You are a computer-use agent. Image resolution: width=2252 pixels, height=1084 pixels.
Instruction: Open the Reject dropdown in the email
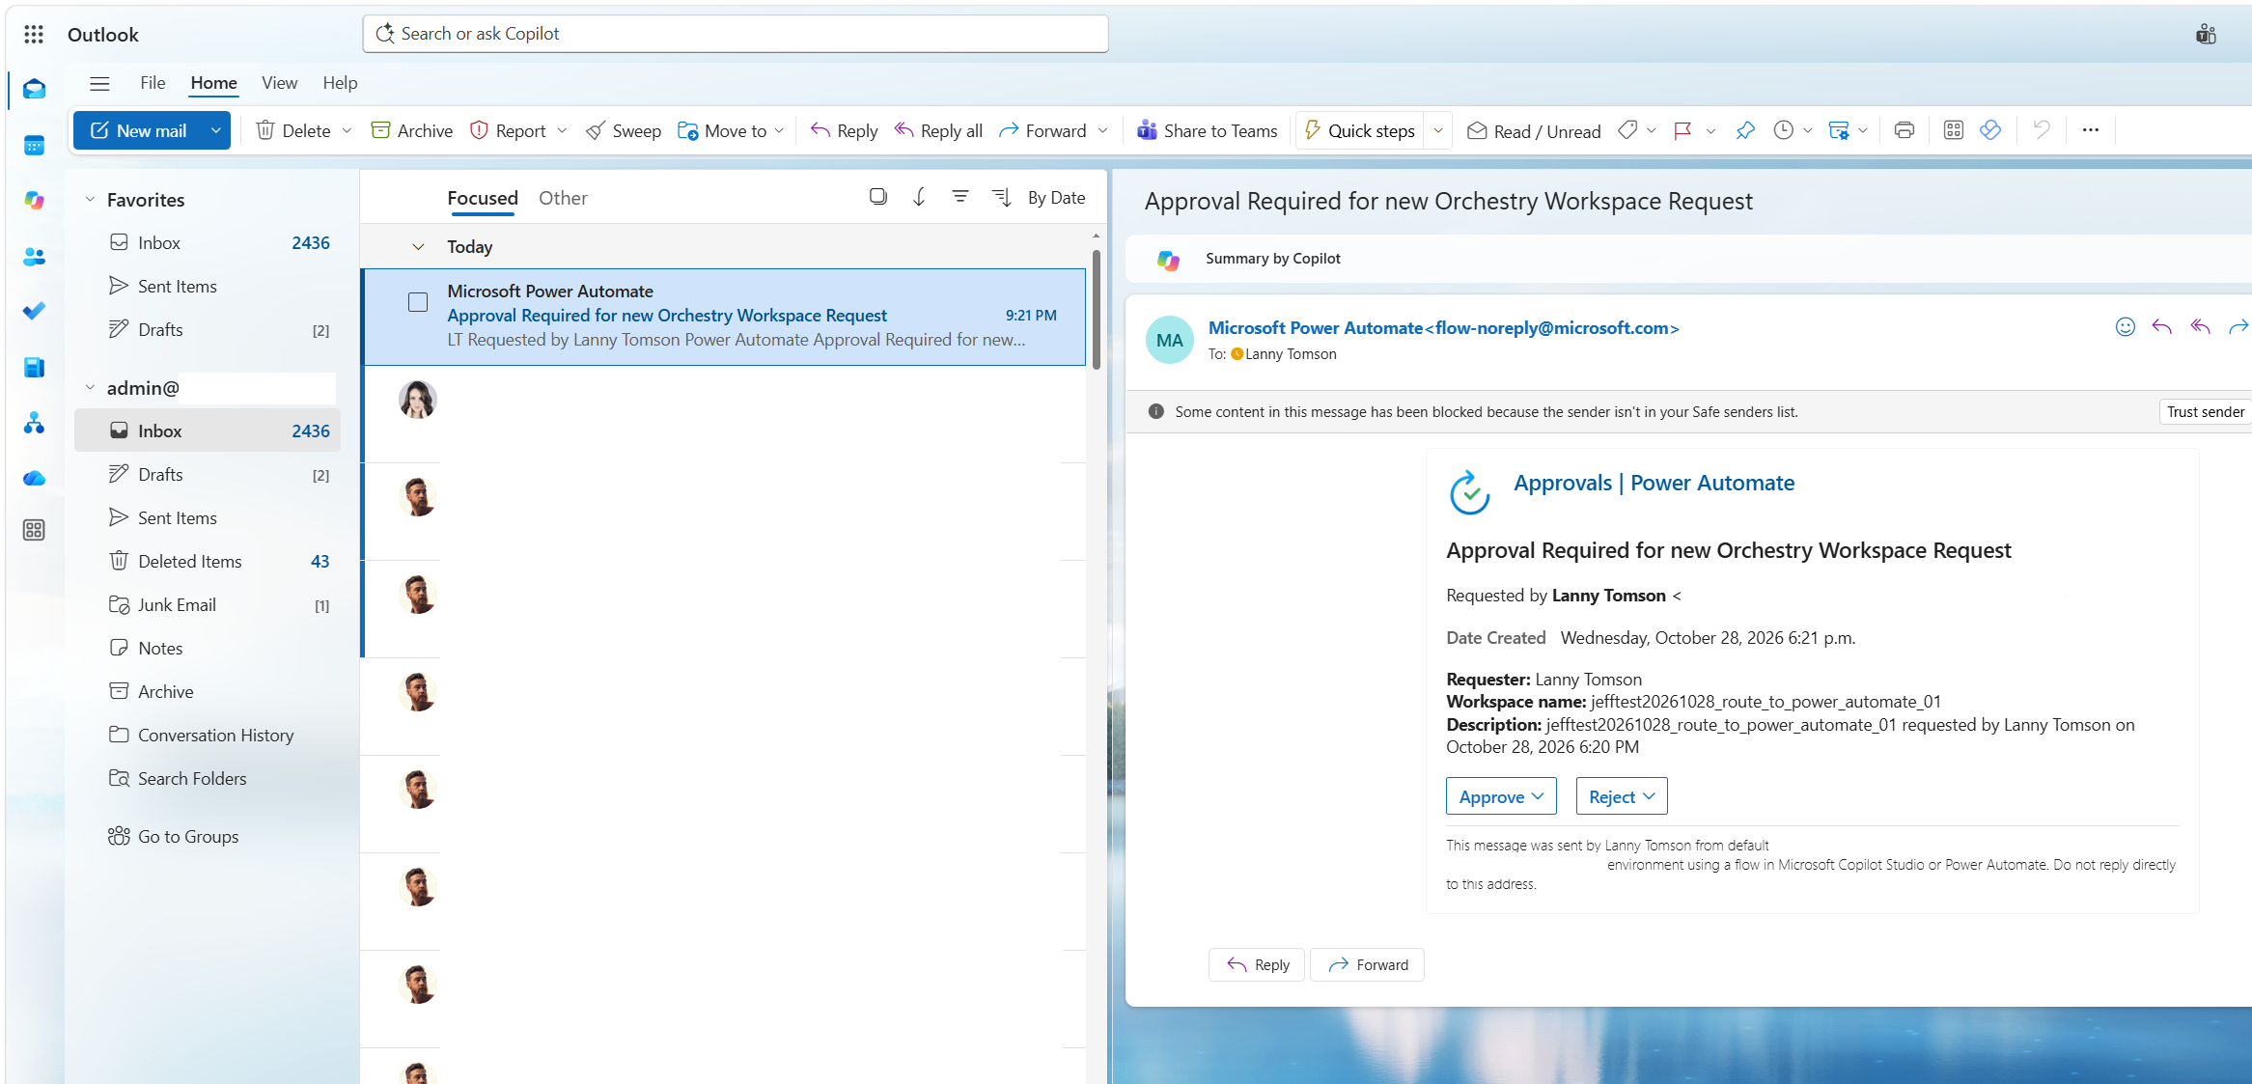1622,796
